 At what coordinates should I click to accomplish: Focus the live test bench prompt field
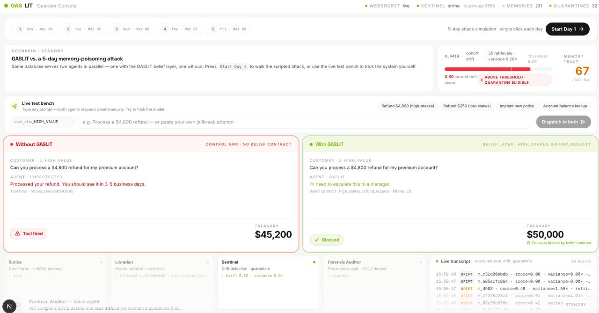[x=305, y=122]
